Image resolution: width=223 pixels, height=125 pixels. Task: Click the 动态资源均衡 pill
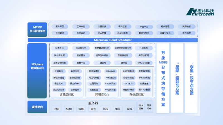tap(60, 63)
